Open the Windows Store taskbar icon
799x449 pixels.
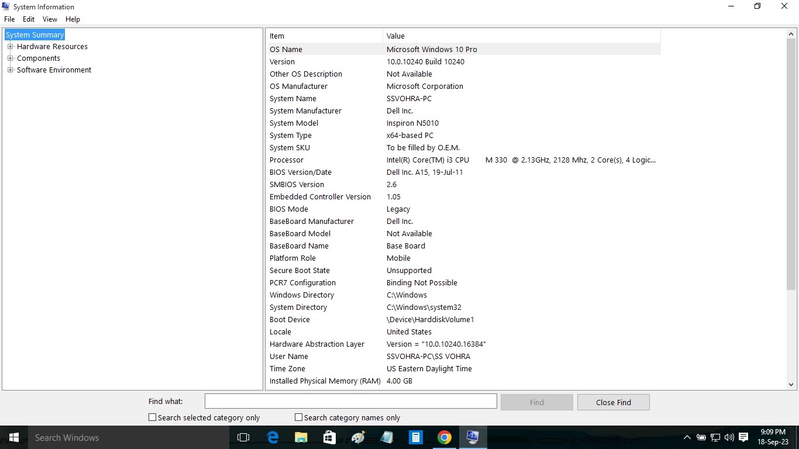coord(330,437)
